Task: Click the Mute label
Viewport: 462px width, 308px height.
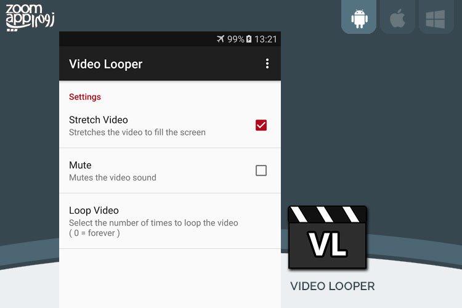Action: [x=80, y=165]
